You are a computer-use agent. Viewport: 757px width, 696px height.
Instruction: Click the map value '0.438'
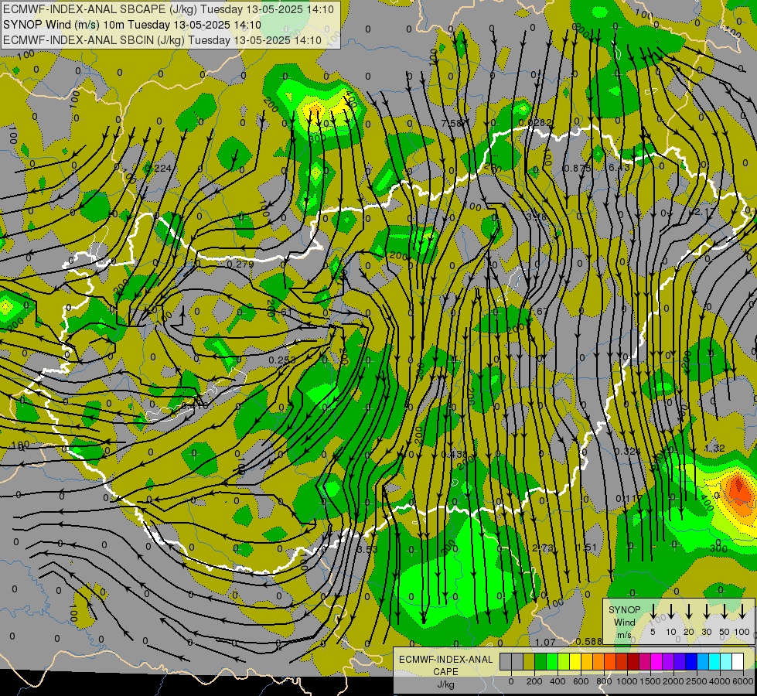coord(455,455)
